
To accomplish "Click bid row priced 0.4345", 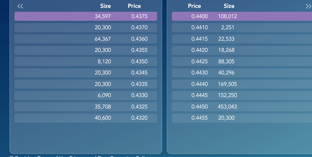I will point(86,73).
